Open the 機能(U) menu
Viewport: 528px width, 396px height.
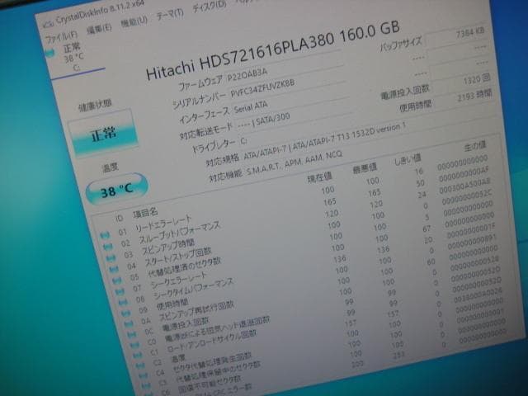(x=134, y=22)
